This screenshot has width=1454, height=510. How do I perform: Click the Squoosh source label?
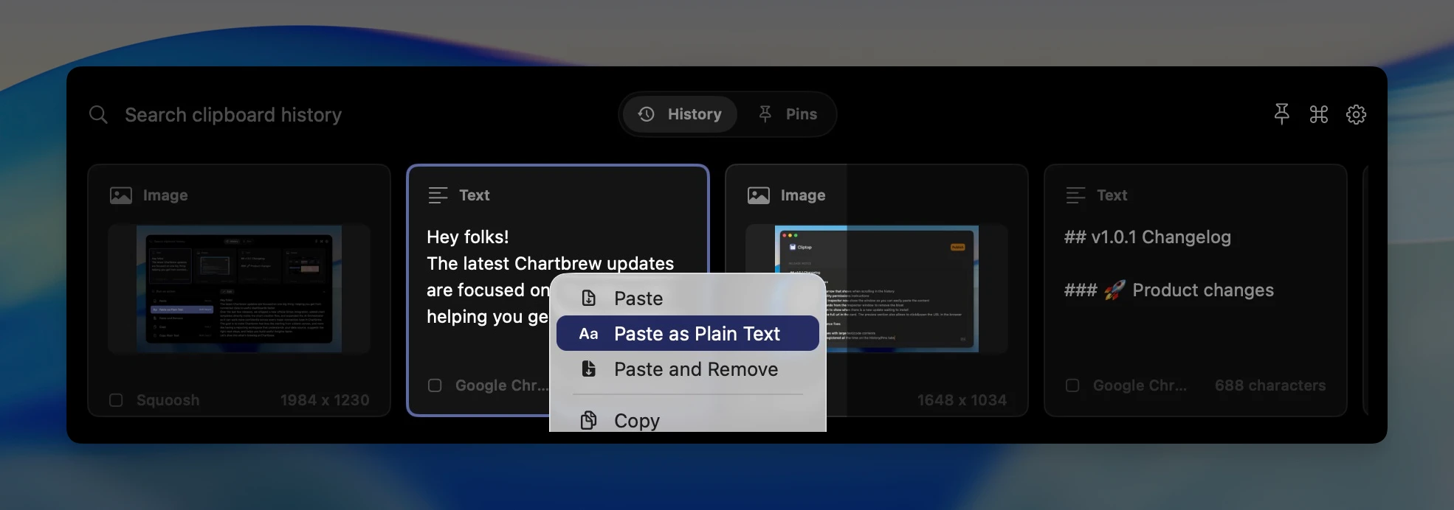tap(168, 400)
